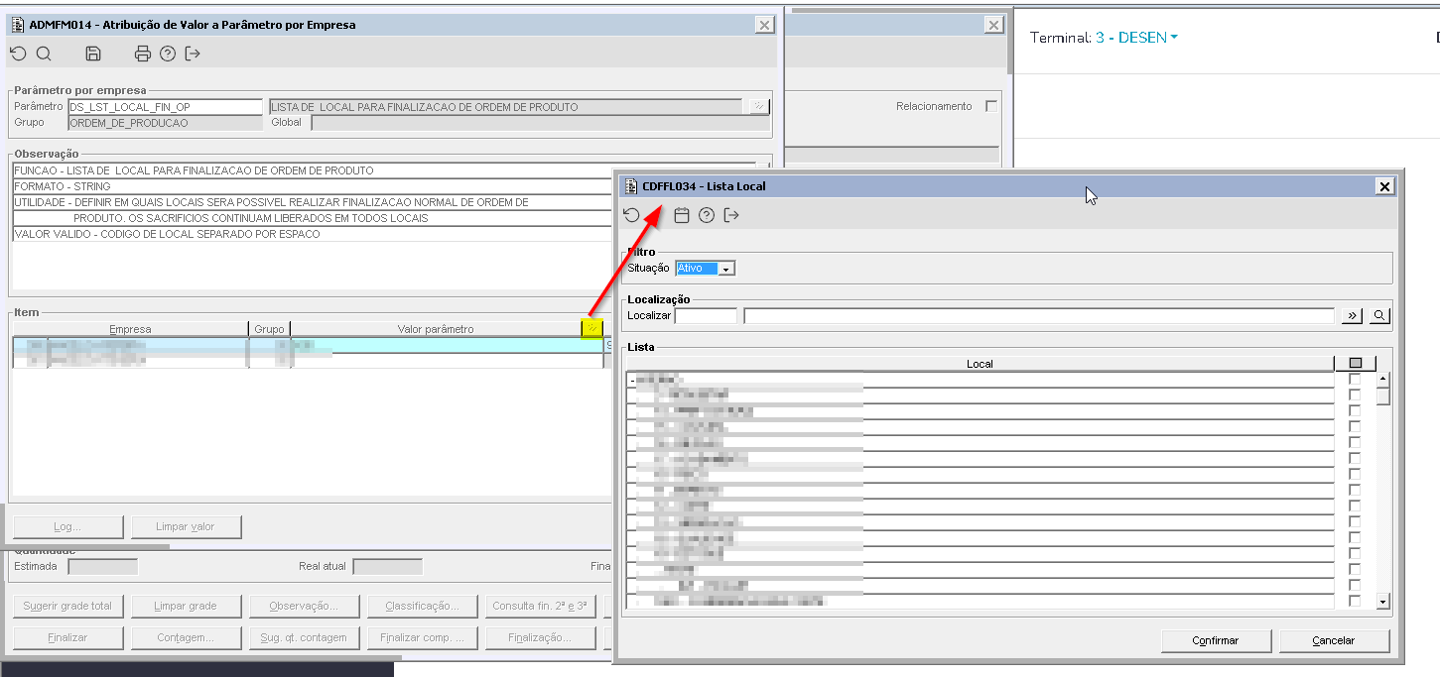Close the ADMFM014 parameter window
Image resolution: width=1440 pixels, height=677 pixels.
763,25
